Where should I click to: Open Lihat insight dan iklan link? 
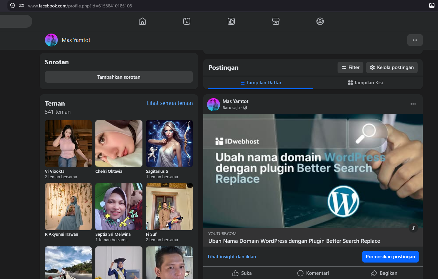(232, 257)
